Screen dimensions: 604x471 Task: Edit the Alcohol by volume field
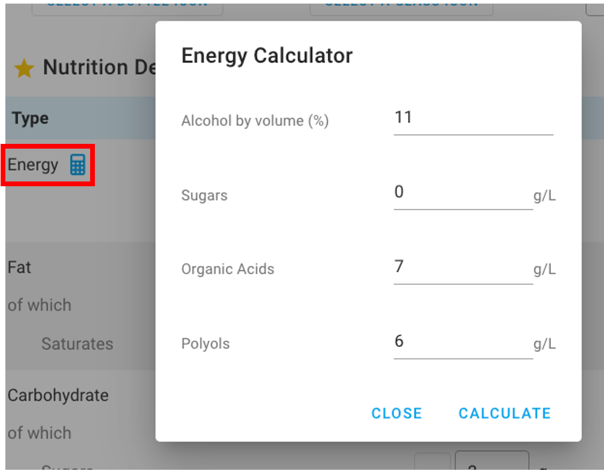coord(473,118)
